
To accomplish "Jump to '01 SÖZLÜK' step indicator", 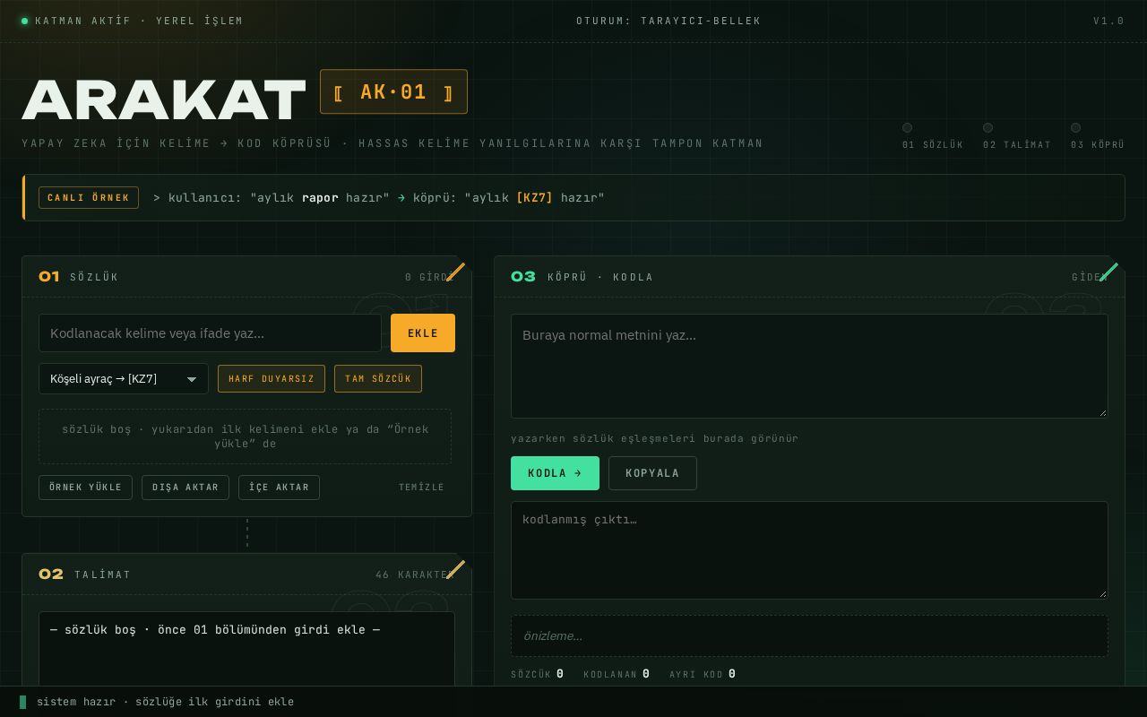I will pos(933,136).
